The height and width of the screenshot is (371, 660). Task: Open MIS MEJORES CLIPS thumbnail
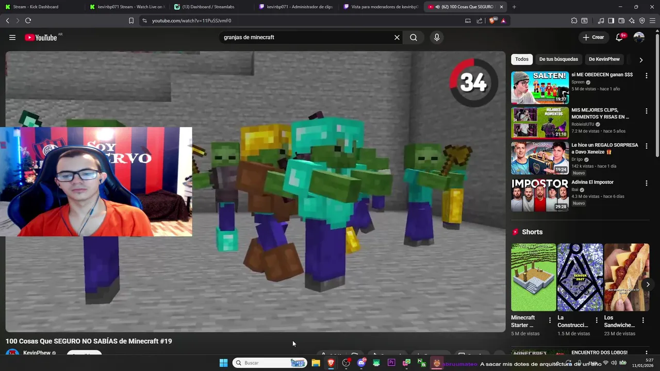pyautogui.click(x=540, y=123)
